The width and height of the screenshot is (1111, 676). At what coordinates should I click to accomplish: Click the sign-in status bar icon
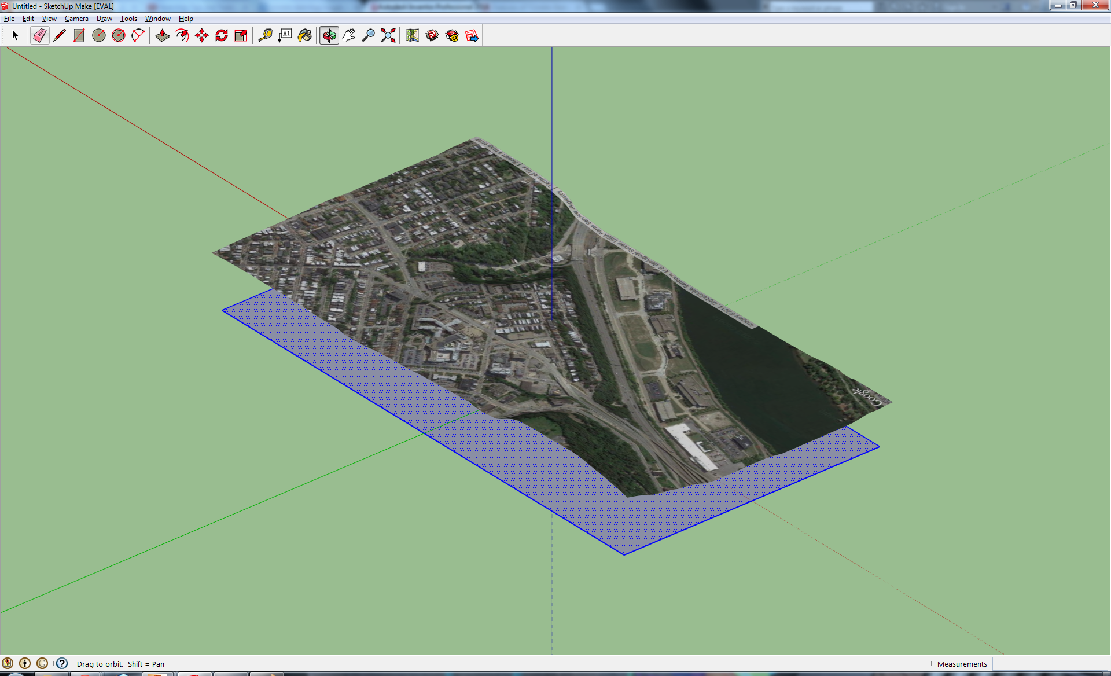(42, 663)
